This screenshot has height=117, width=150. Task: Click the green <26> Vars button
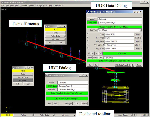pyautogui.click(x=122, y=53)
